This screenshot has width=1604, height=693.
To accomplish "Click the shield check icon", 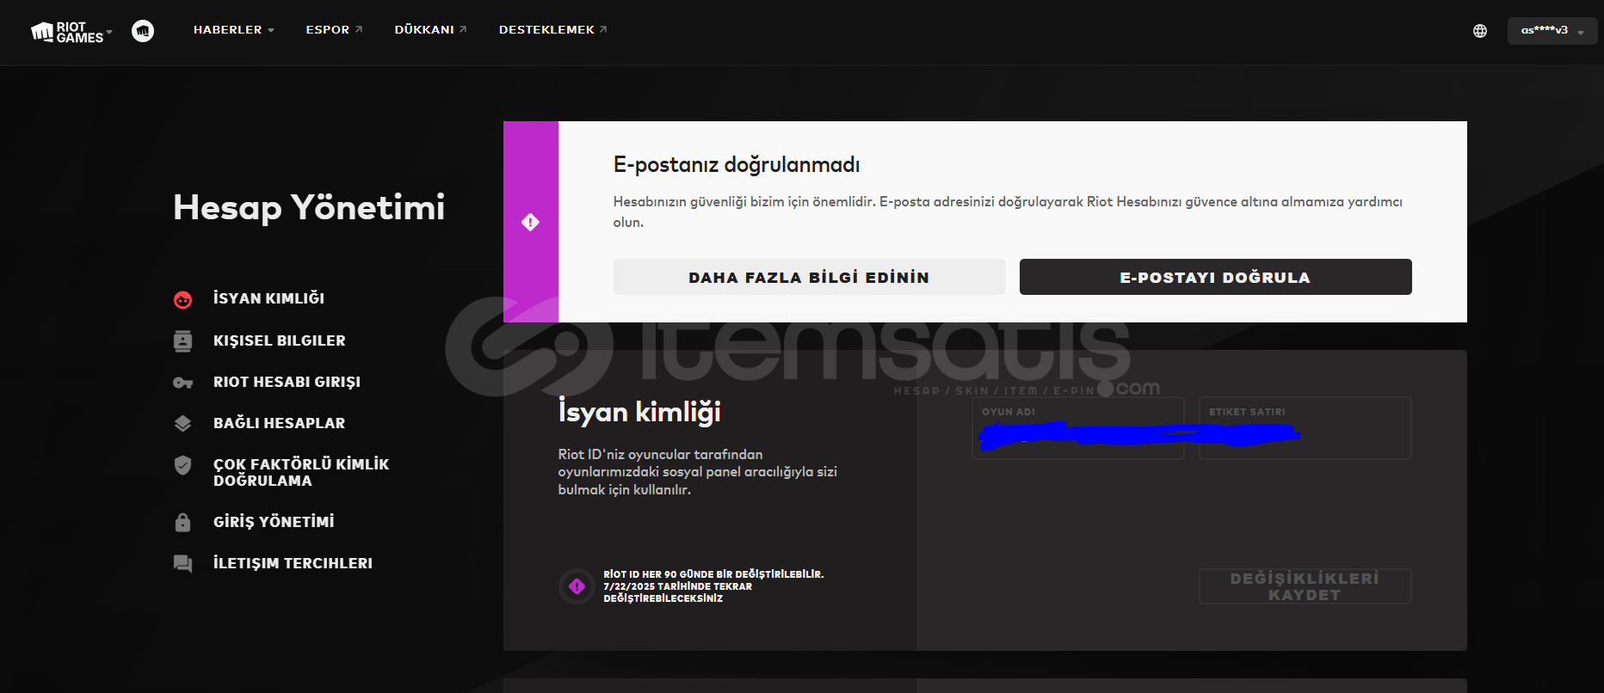I will (x=182, y=465).
